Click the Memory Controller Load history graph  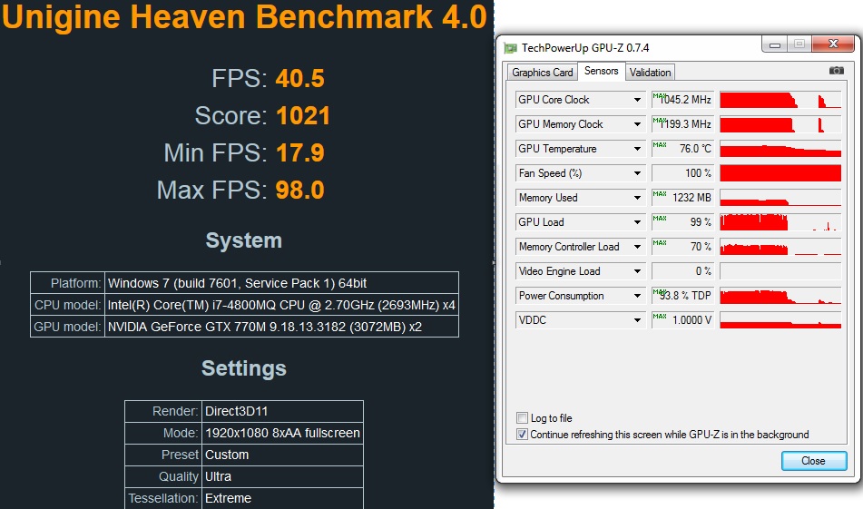point(780,247)
